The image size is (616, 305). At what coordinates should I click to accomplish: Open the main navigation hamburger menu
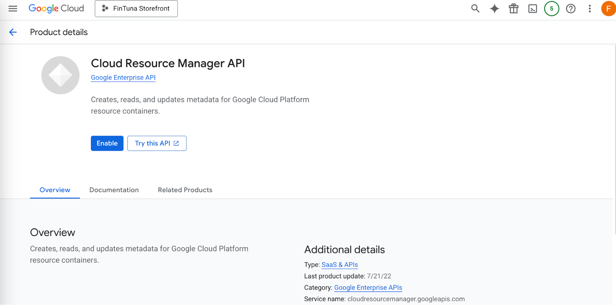(13, 9)
